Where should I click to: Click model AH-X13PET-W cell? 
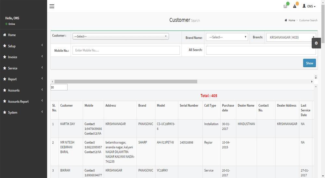tap(165, 143)
